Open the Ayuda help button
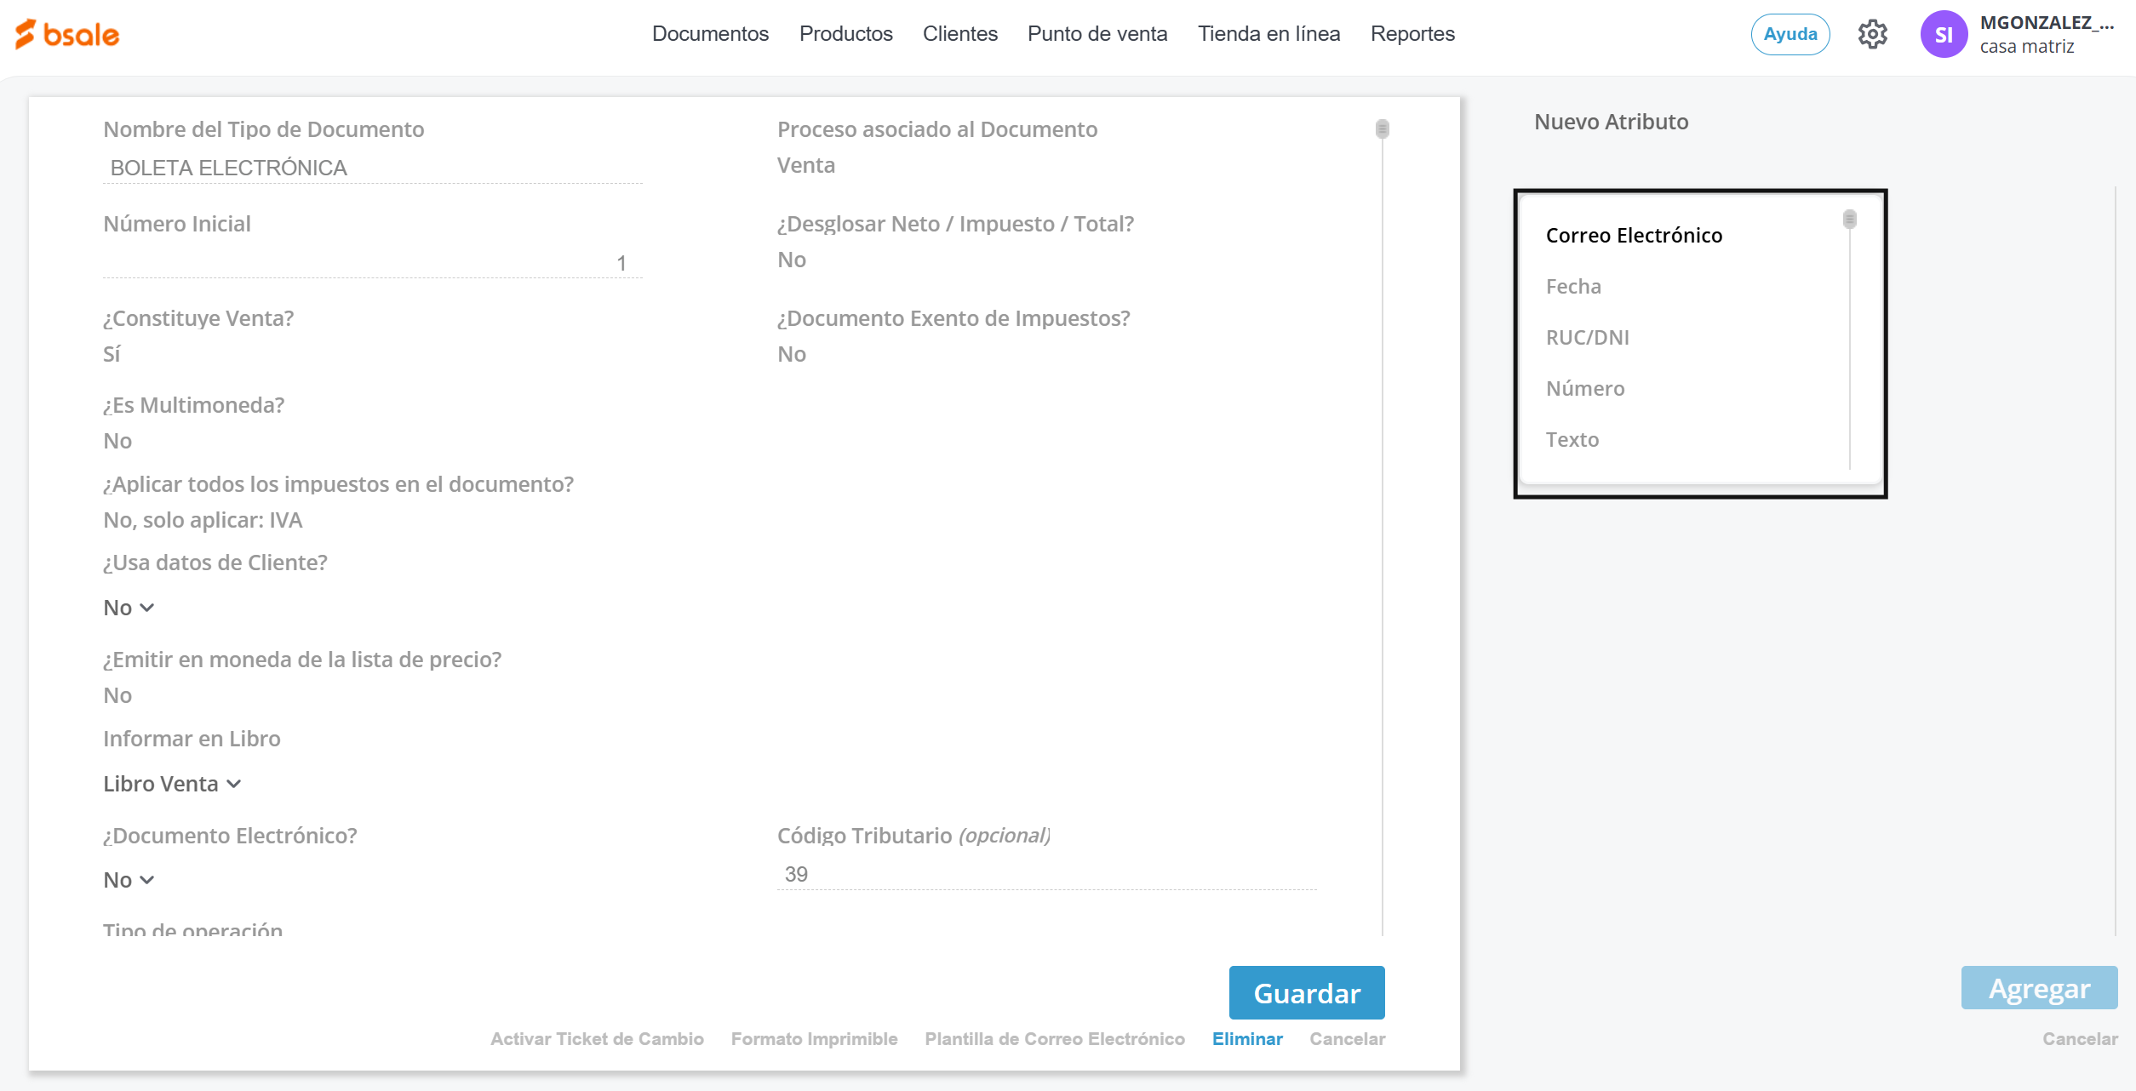This screenshot has height=1091, width=2136. click(1790, 35)
